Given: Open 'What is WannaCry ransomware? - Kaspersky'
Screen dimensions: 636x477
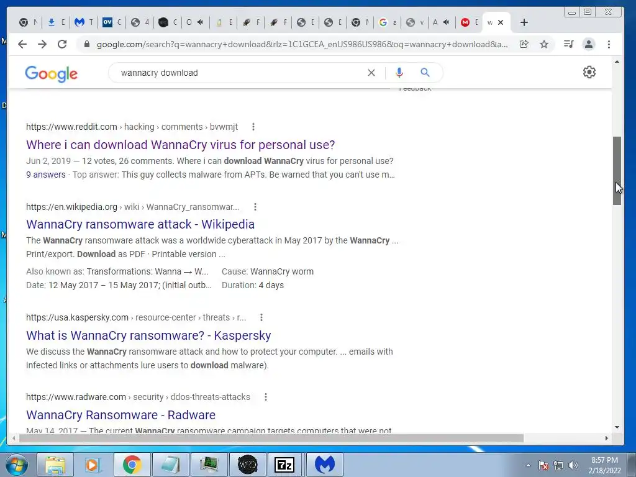Looking at the screenshot, I should click(x=148, y=335).
